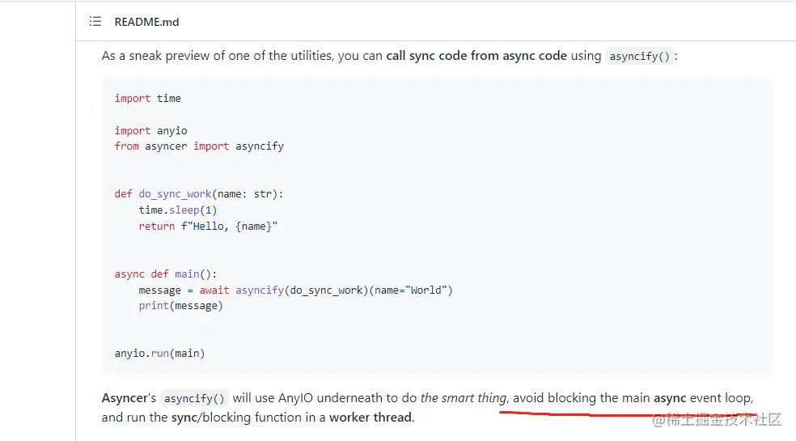Click the inline asyncify() code after Asyncer's
Screen dimensions: 796x441
194,398
